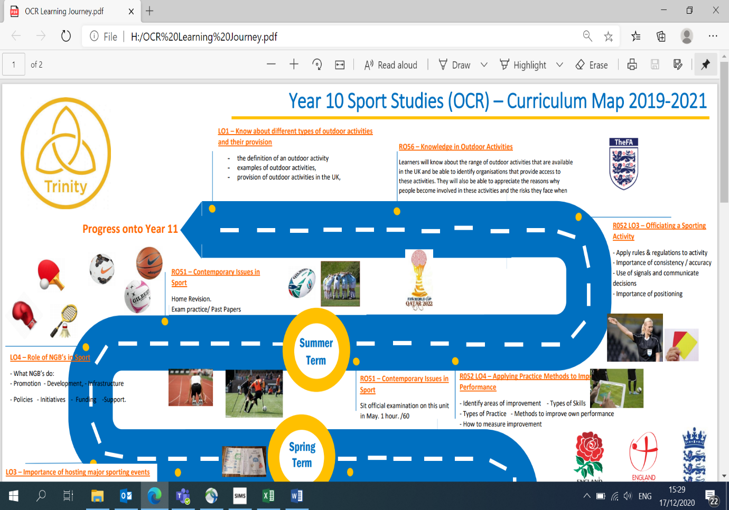Open File Explorer from taskbar
The width and height of the screenshot is (729, 510).
(x=97, y=496)
